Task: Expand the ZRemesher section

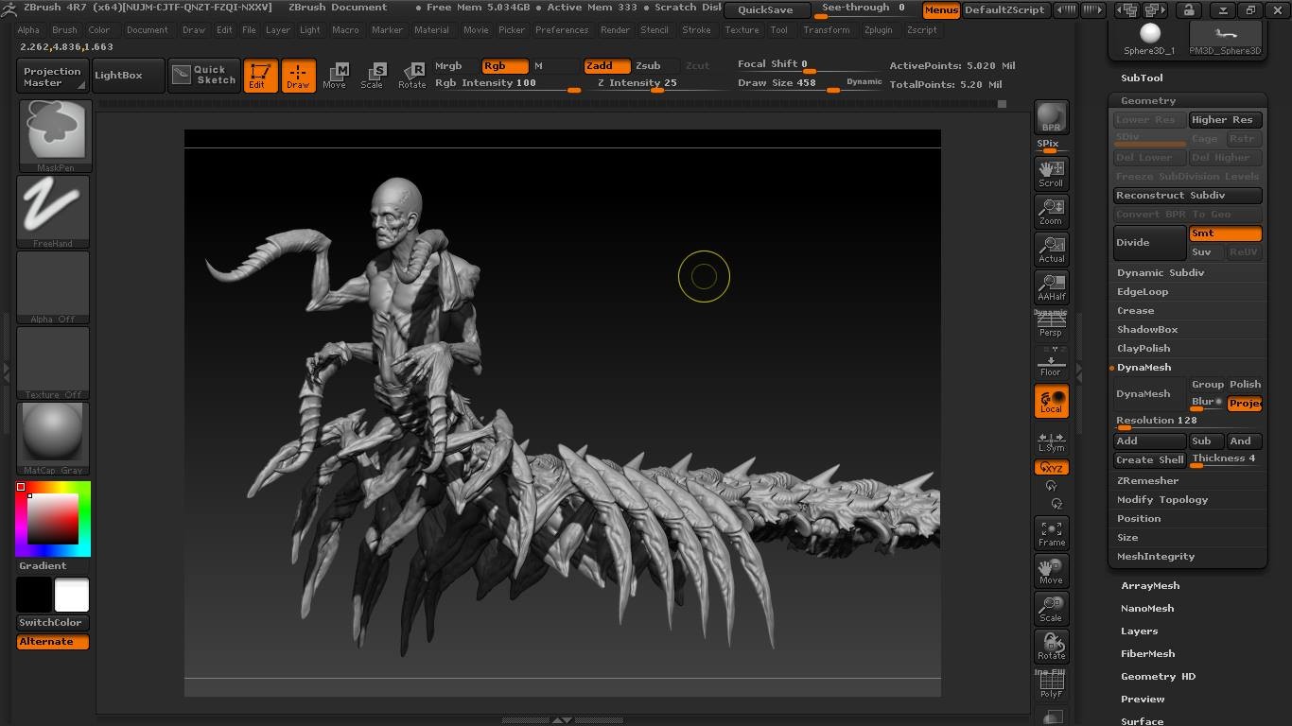Action: [1147, 480]
